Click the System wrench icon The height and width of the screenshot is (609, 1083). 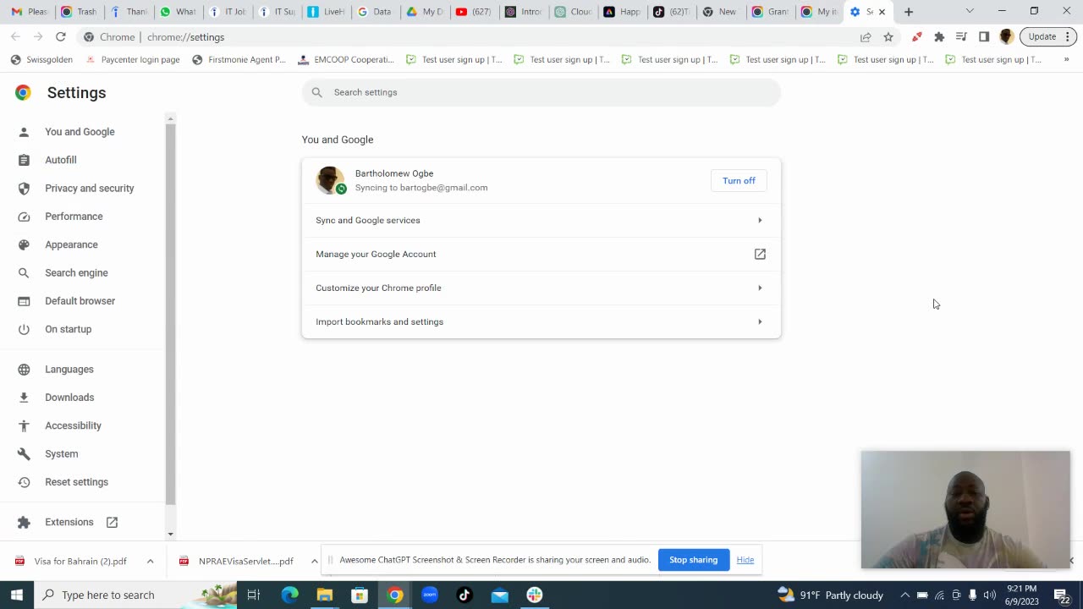coord(24,454)
